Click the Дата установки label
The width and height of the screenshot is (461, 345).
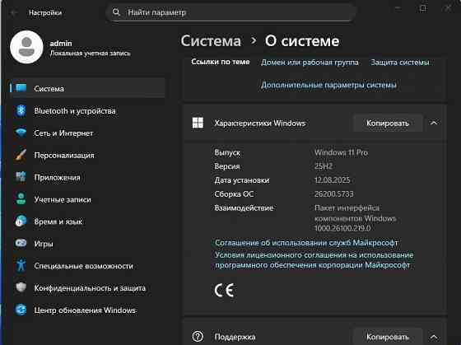tap(242, 180)
